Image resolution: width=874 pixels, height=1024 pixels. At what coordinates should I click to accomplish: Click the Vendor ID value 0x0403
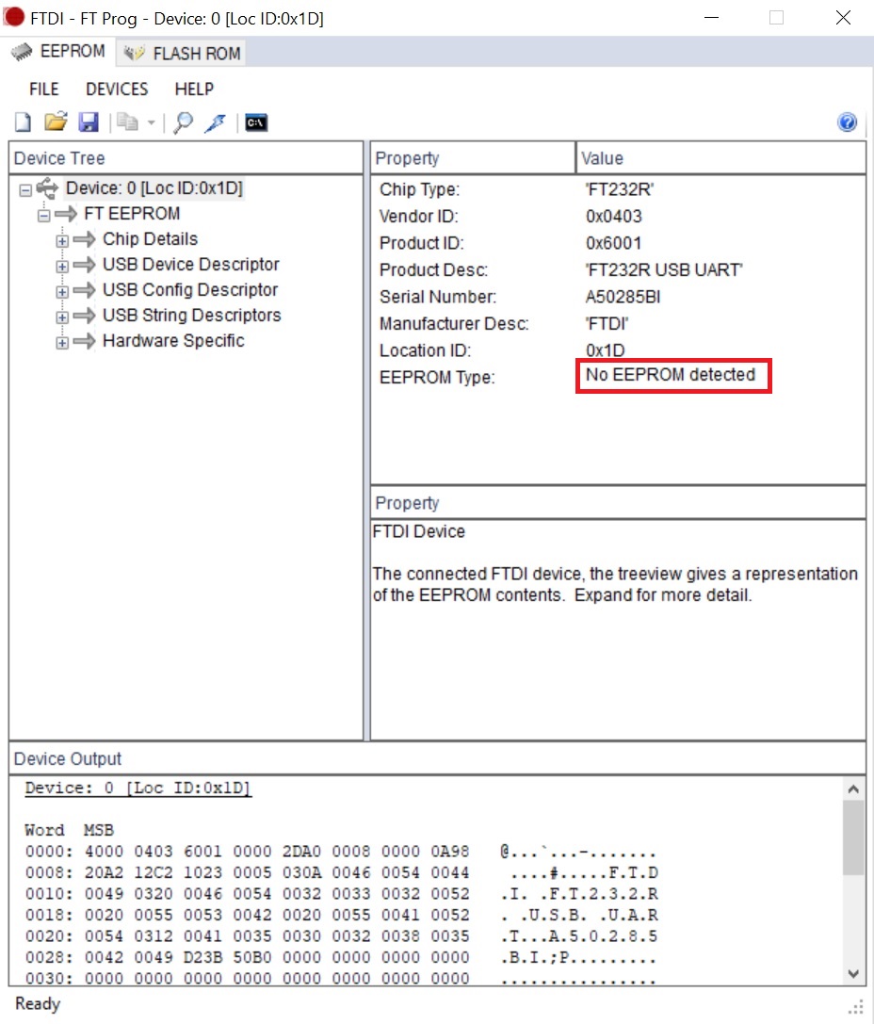[x=613, y=216]
